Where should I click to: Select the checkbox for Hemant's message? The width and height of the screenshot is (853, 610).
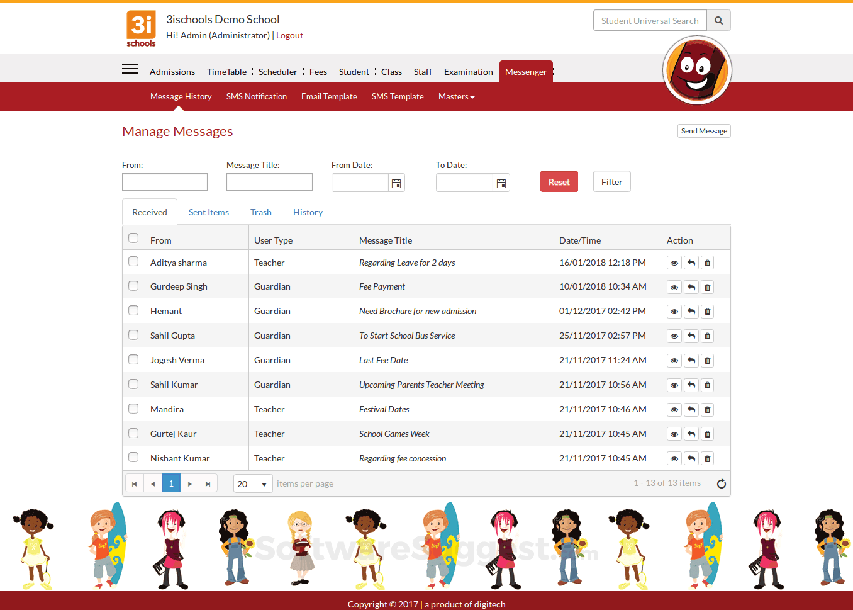coord(133,310)
